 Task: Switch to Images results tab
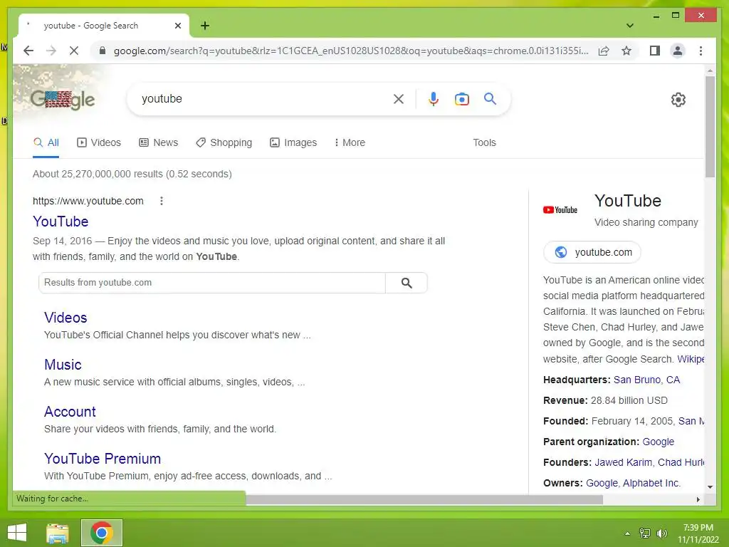pyautogui.click(x=293, y=142)
